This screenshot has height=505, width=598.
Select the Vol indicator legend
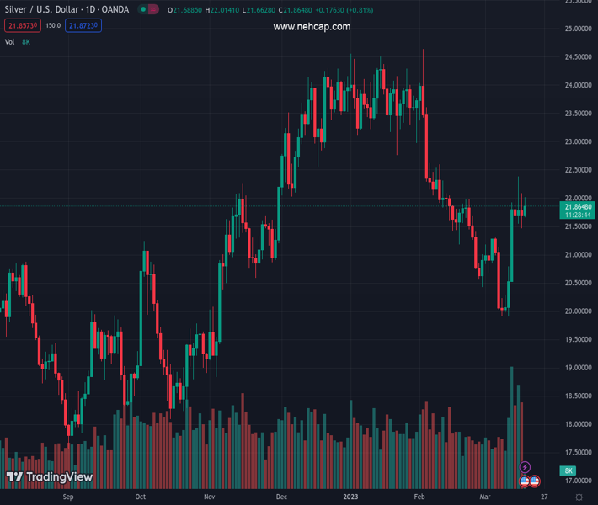coord(9,41)
